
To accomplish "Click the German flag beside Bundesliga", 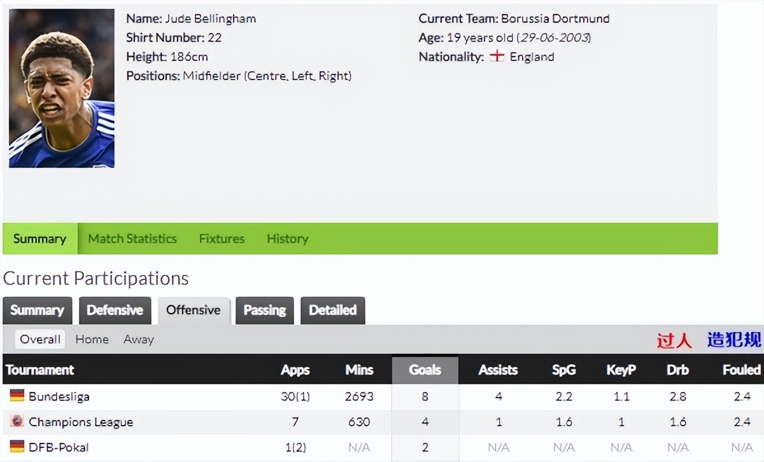I will point(17,396).
